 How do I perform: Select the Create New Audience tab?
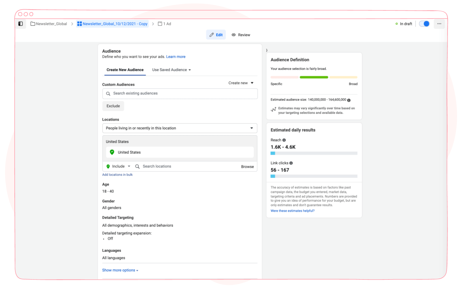125,70
